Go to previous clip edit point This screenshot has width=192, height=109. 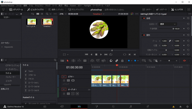point(135,55)
